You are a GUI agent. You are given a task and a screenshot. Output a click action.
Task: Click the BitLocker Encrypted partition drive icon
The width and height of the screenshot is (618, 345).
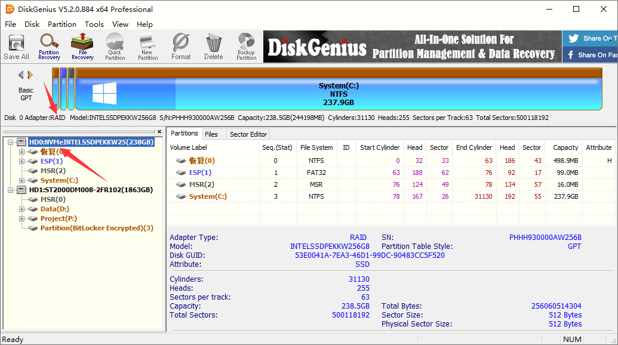pos(33,228)
